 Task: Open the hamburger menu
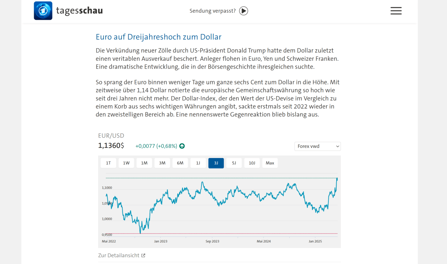(396, 11)
